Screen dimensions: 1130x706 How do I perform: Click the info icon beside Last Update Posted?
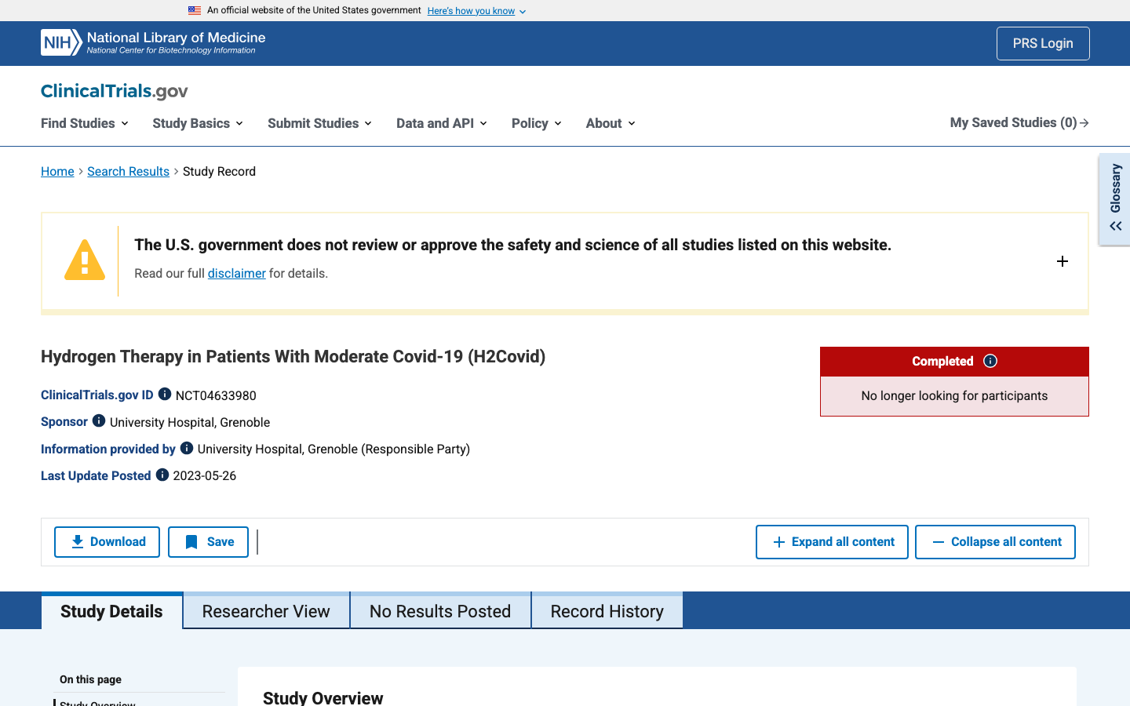coord(162,475)
